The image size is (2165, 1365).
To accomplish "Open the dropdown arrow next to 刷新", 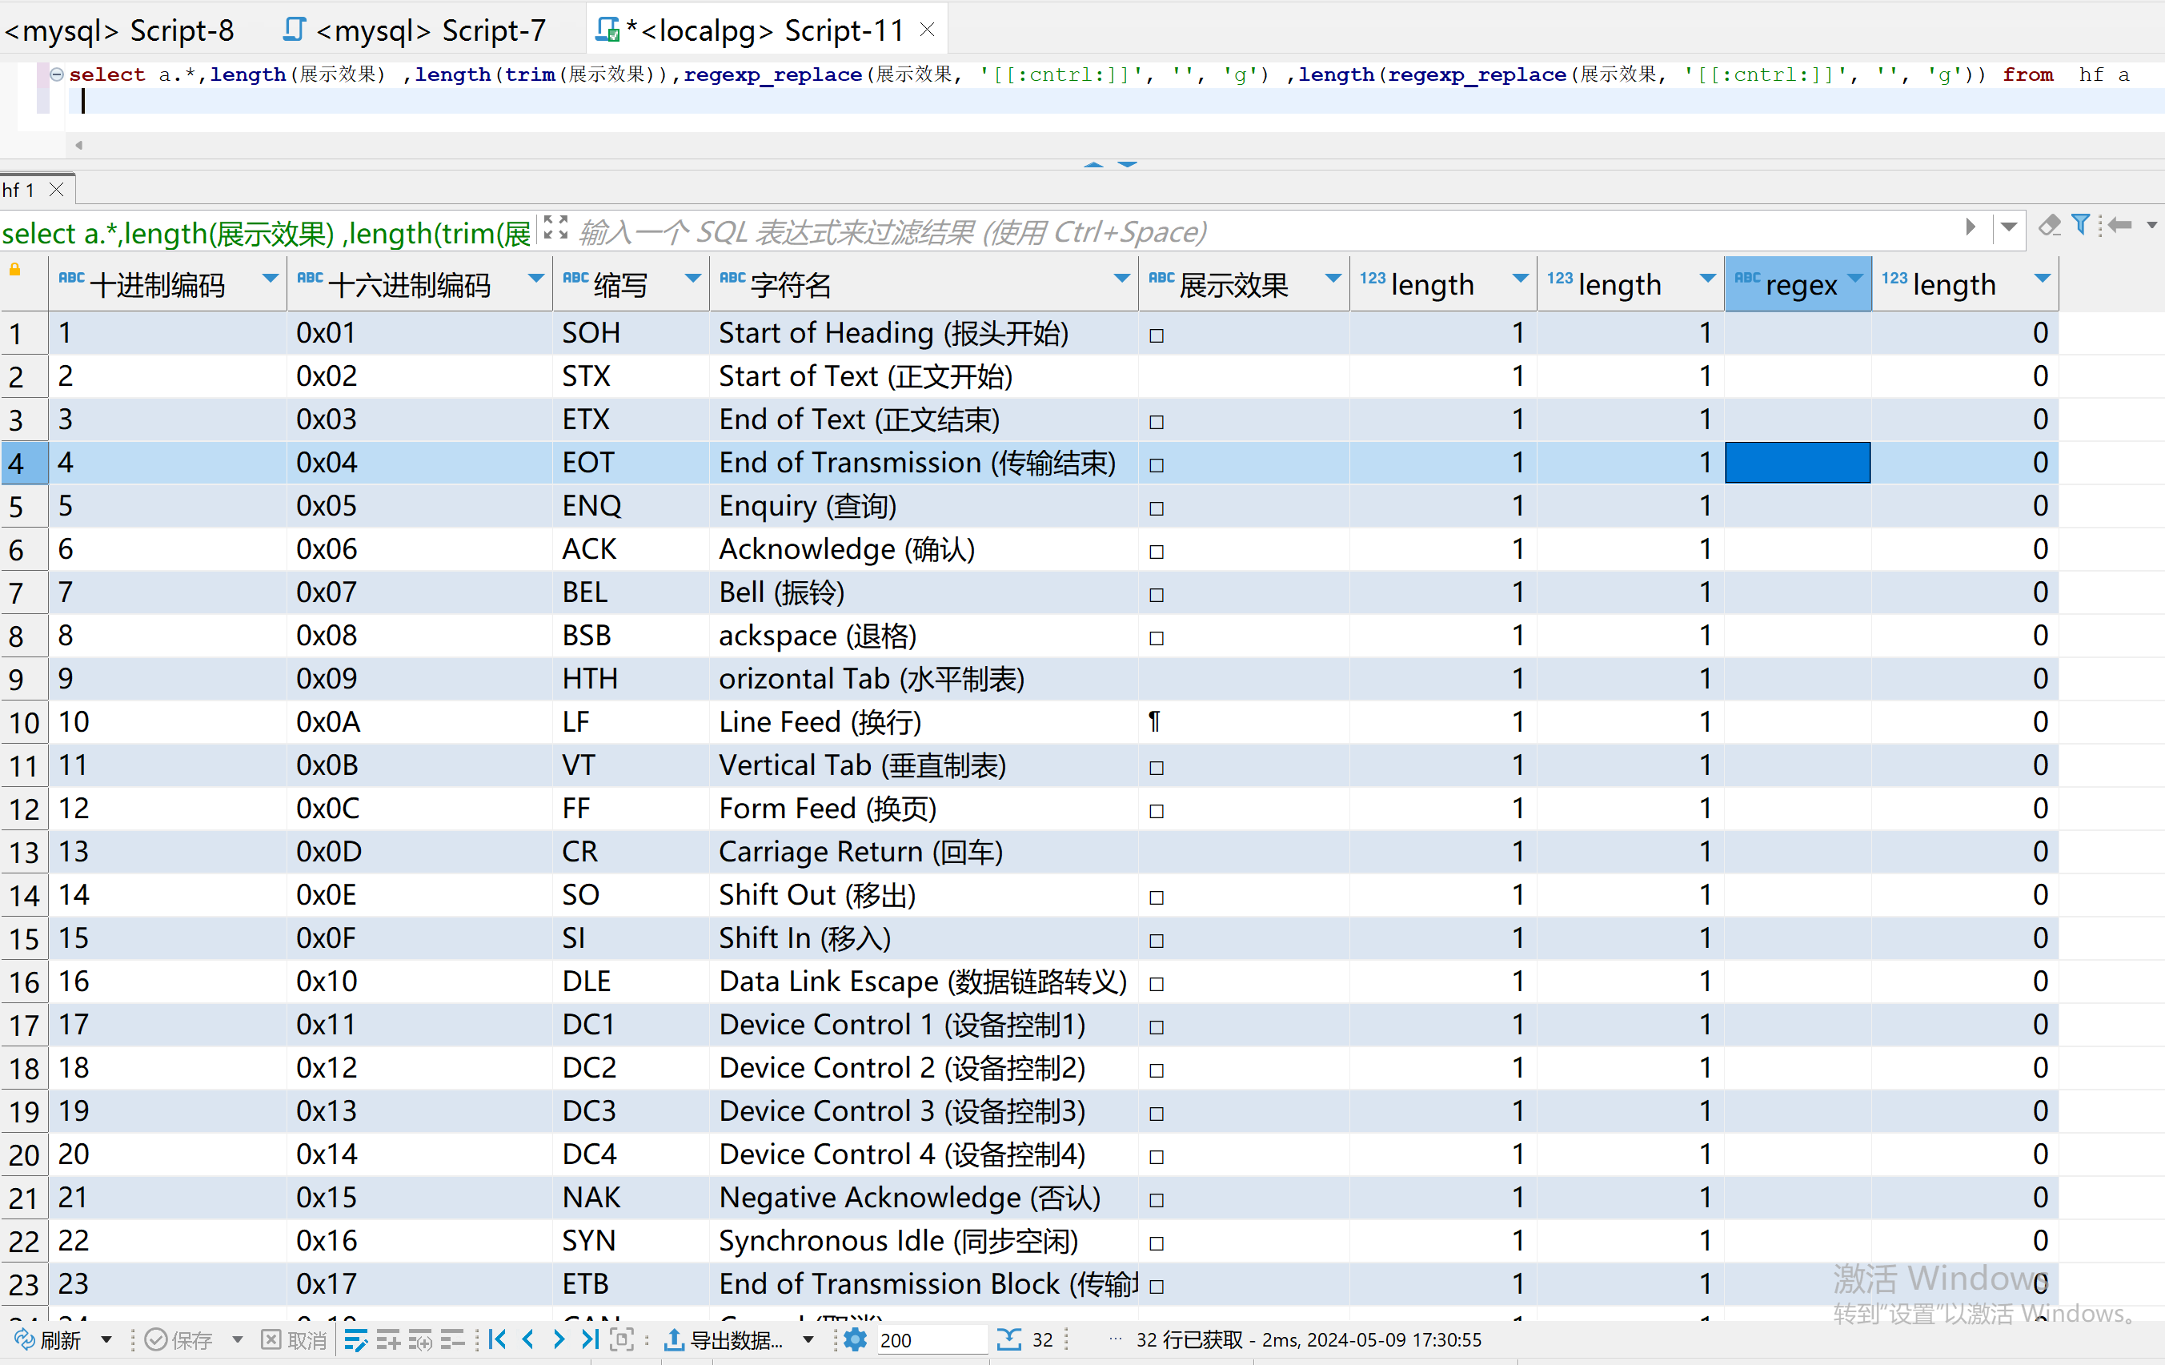I will click(107, 1340).
